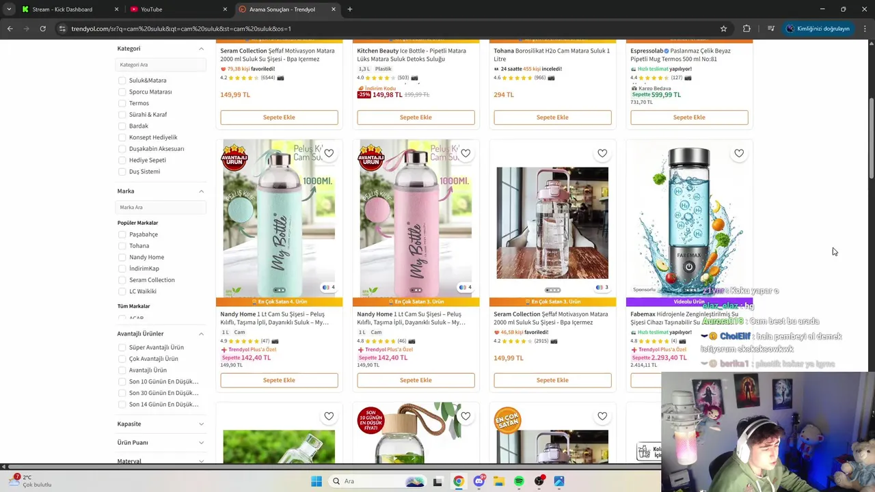Check the Suluk&Matara category checkbox
Screen dimensions: 875x492
pyautogui.click(x=122, y=81)
